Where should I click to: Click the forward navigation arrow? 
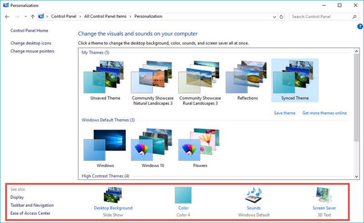click(17, 16)
